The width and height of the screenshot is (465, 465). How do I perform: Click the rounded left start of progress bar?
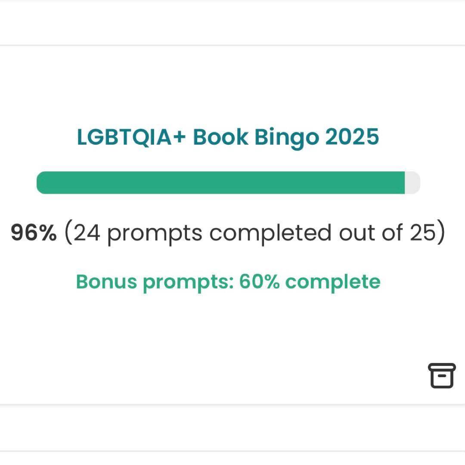(44, 183)
